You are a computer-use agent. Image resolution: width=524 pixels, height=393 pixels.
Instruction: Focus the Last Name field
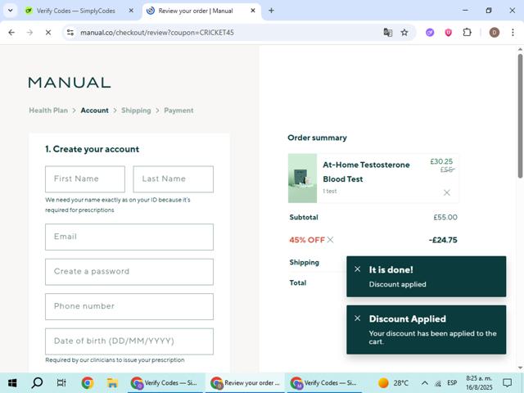coord(173,179)
